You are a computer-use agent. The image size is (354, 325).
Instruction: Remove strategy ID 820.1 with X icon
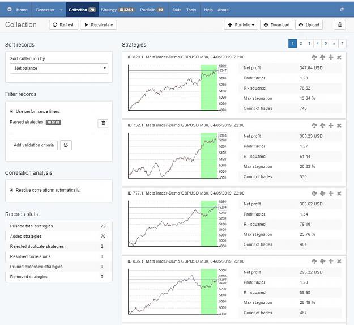[339, 57]
